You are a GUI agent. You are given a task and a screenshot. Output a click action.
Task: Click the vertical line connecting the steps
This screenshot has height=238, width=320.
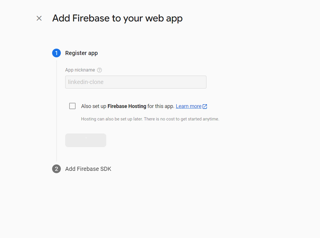56,111
